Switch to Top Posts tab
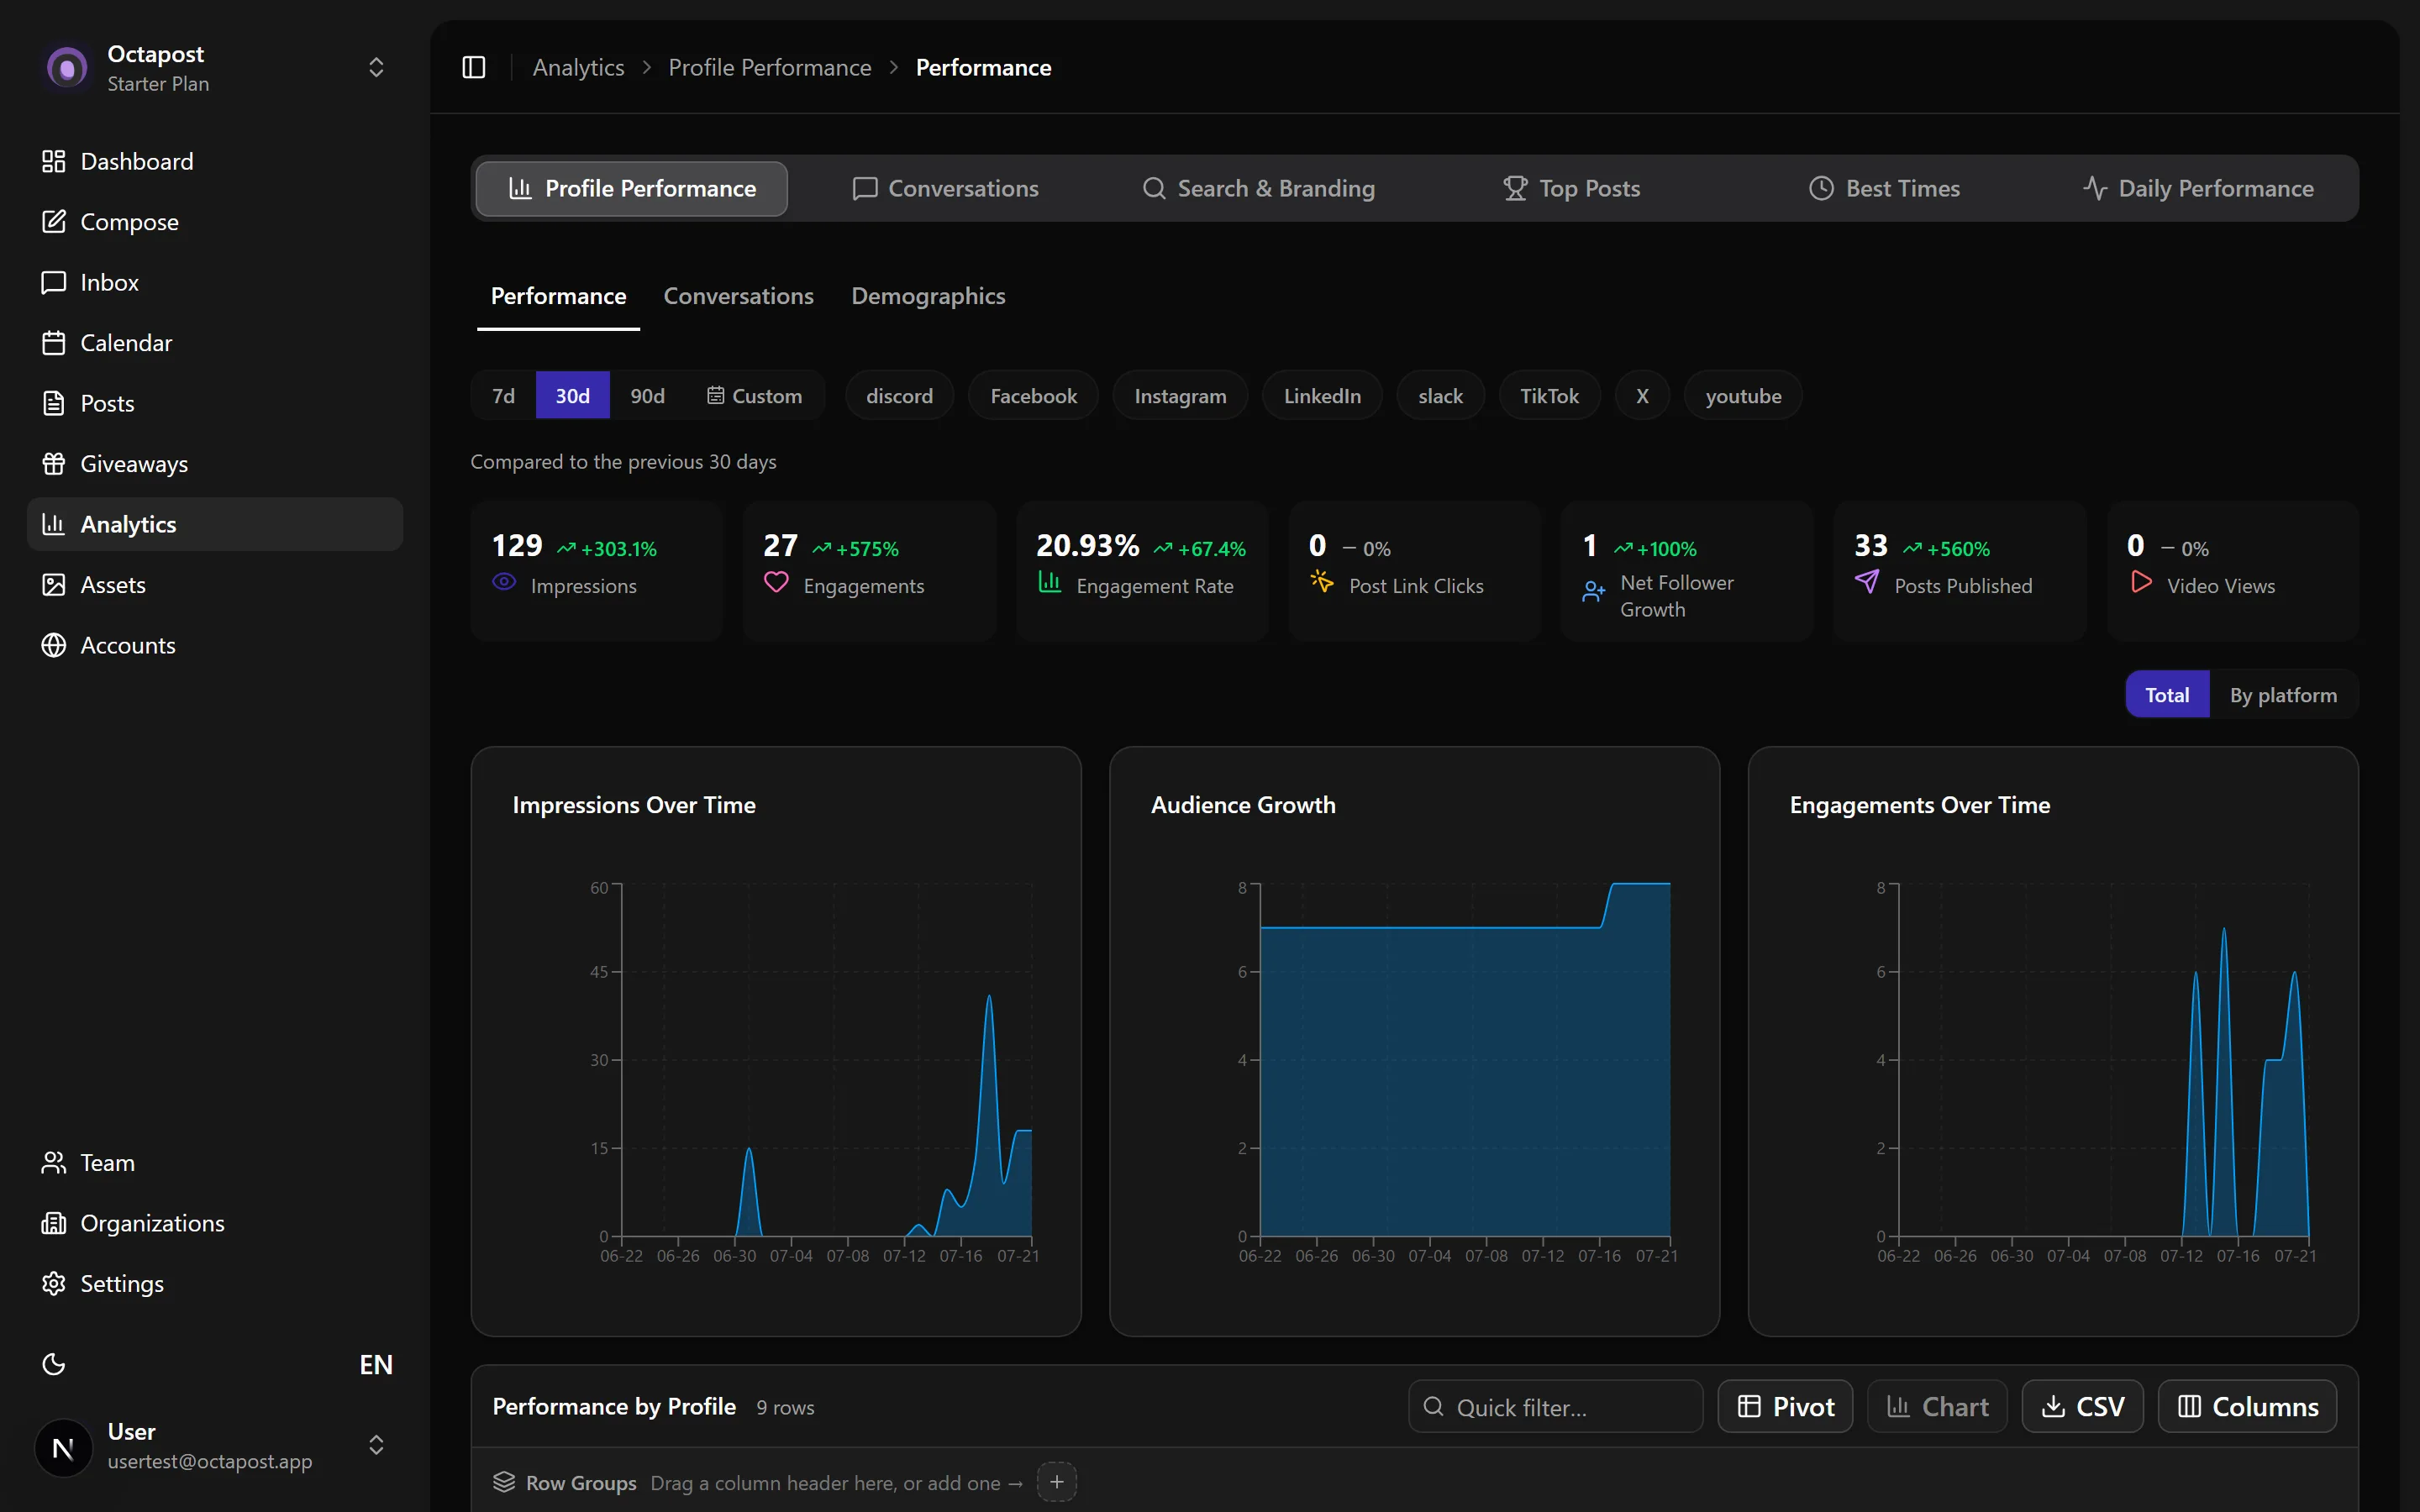This screenshot has width=2420, height=1512. pos(1572,188)
